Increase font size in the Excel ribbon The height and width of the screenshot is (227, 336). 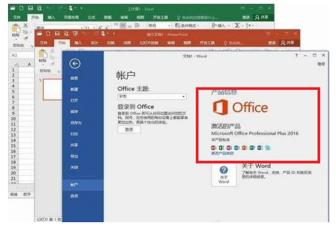pos(100,27)
